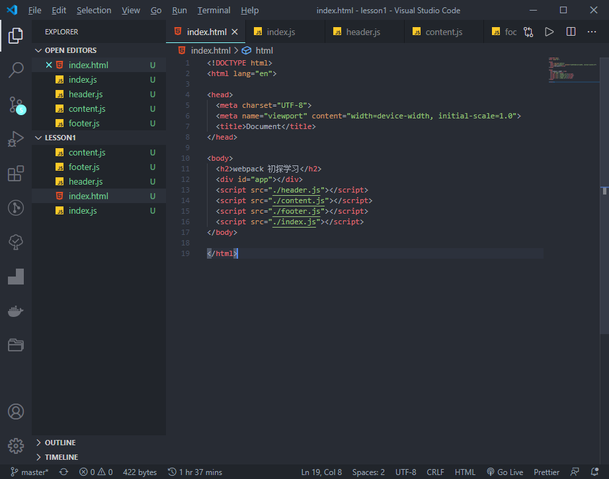Click the master* branch indicator
Image resolution: width=609 pixels, height=479 pixels.
[x=30, y=472]
